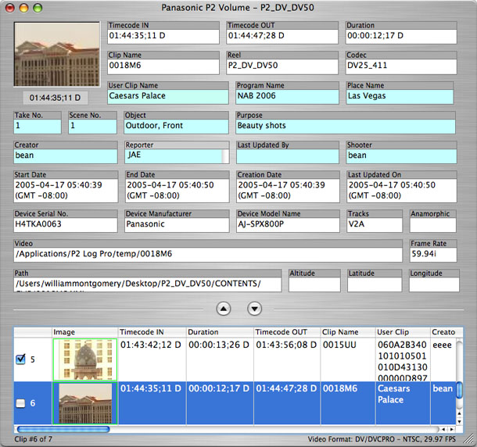Click the Place Name field Las Vegas
This screenshot has height=447, width=477.
pyautogui.click(x=400, y=96)
